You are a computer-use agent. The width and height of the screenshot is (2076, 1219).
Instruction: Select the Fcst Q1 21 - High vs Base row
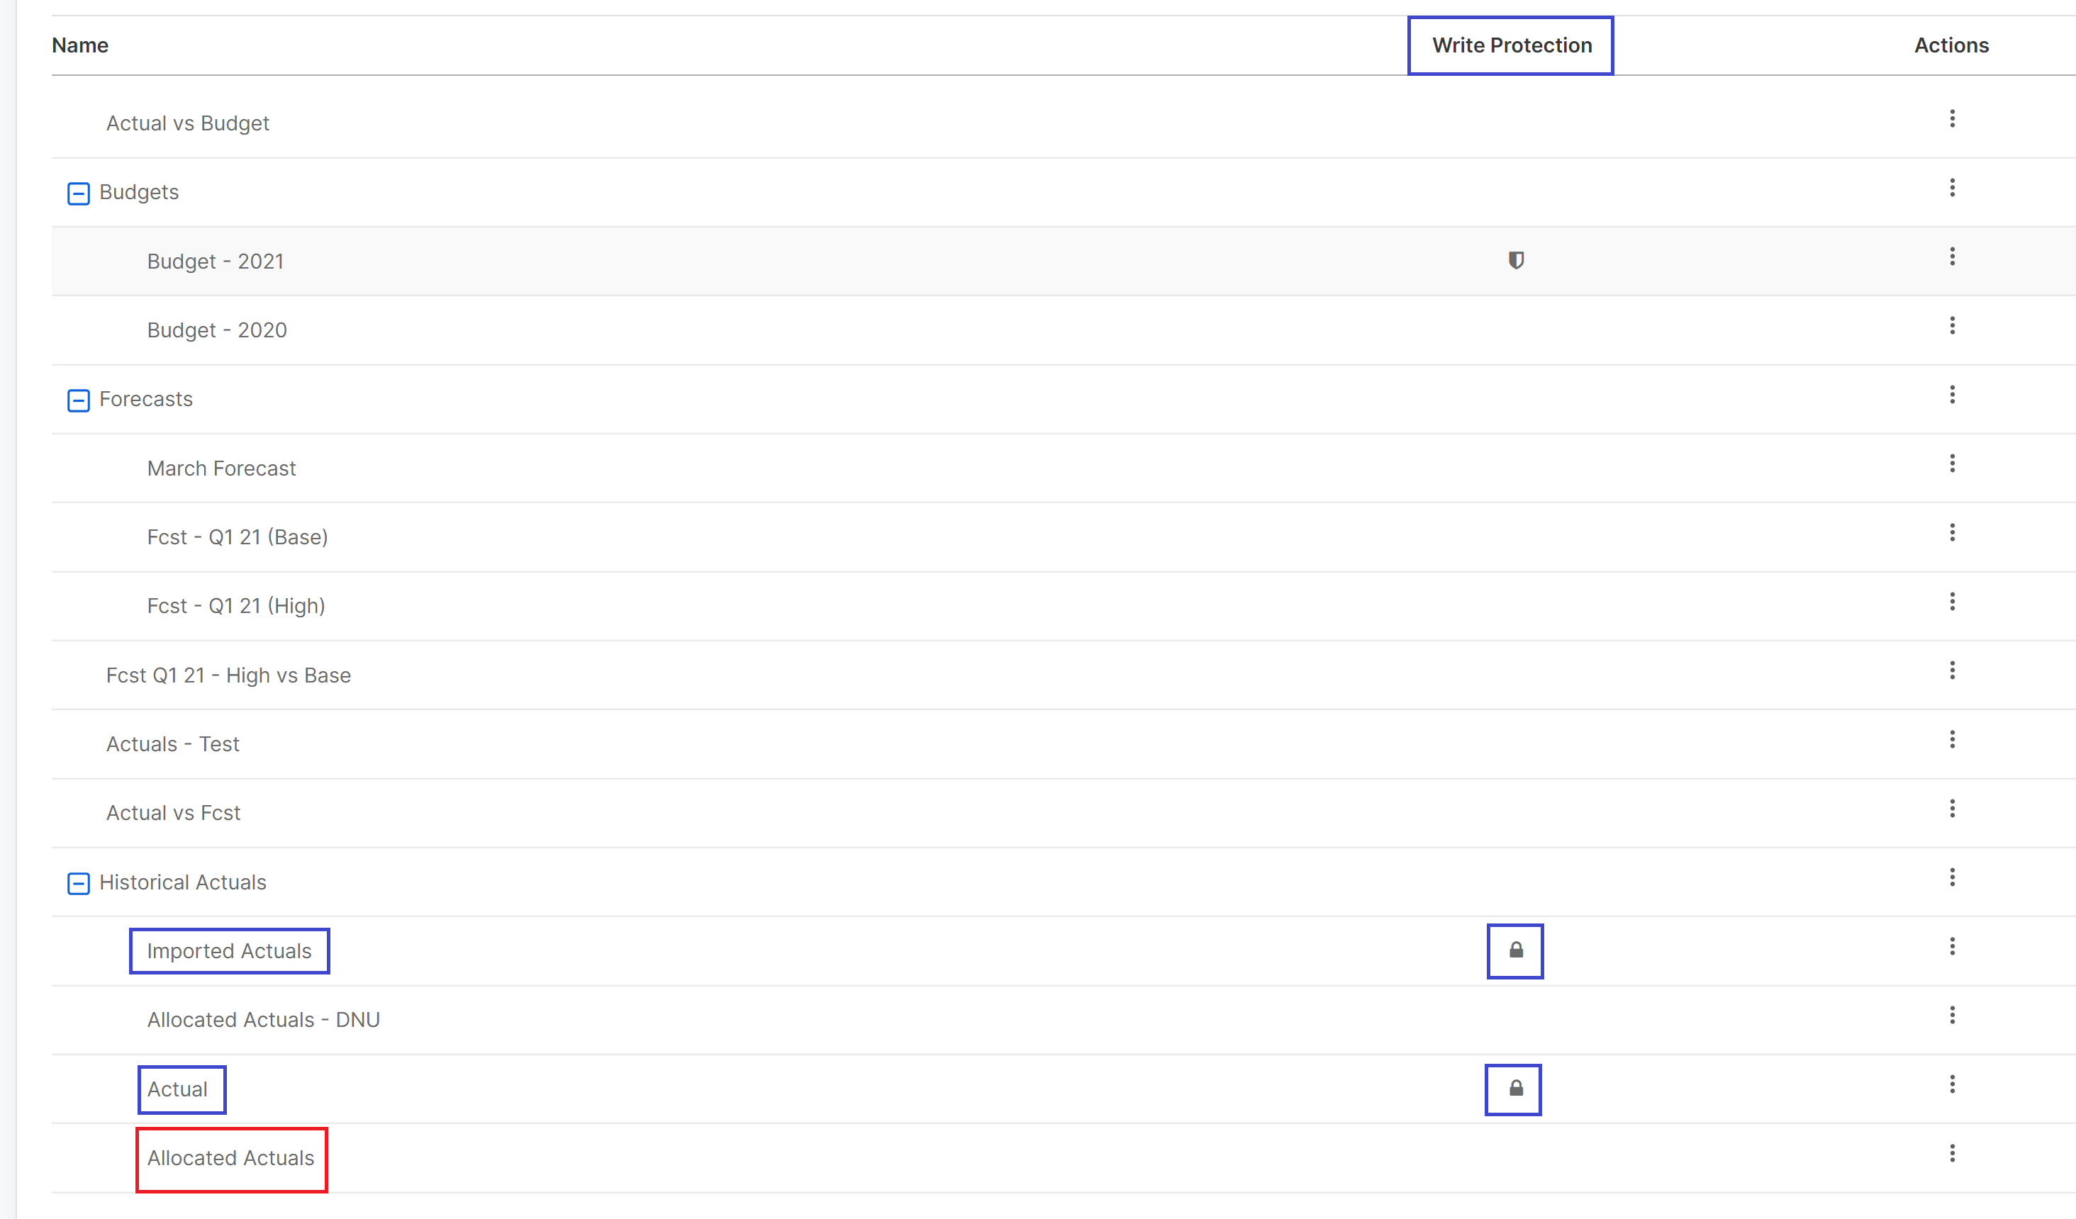[228, 675]
